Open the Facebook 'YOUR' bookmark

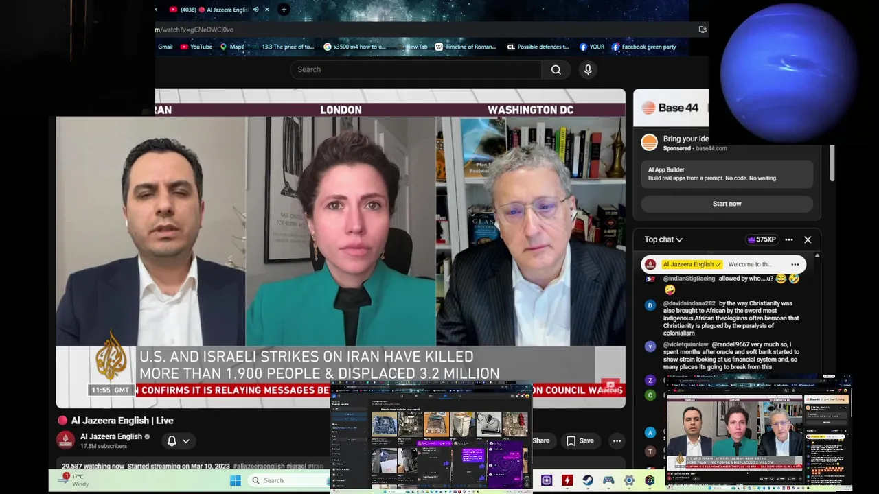592,47
